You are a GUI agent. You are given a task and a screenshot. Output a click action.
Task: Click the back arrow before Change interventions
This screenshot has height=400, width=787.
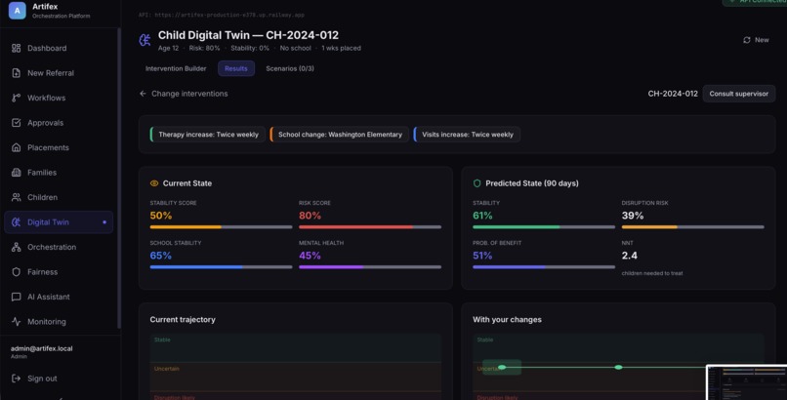coord(143,94)
